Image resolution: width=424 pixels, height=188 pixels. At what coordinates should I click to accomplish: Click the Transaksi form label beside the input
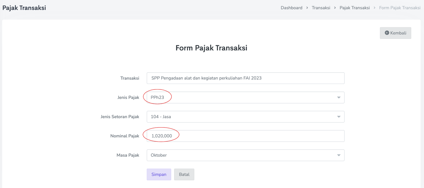(130, 78)
